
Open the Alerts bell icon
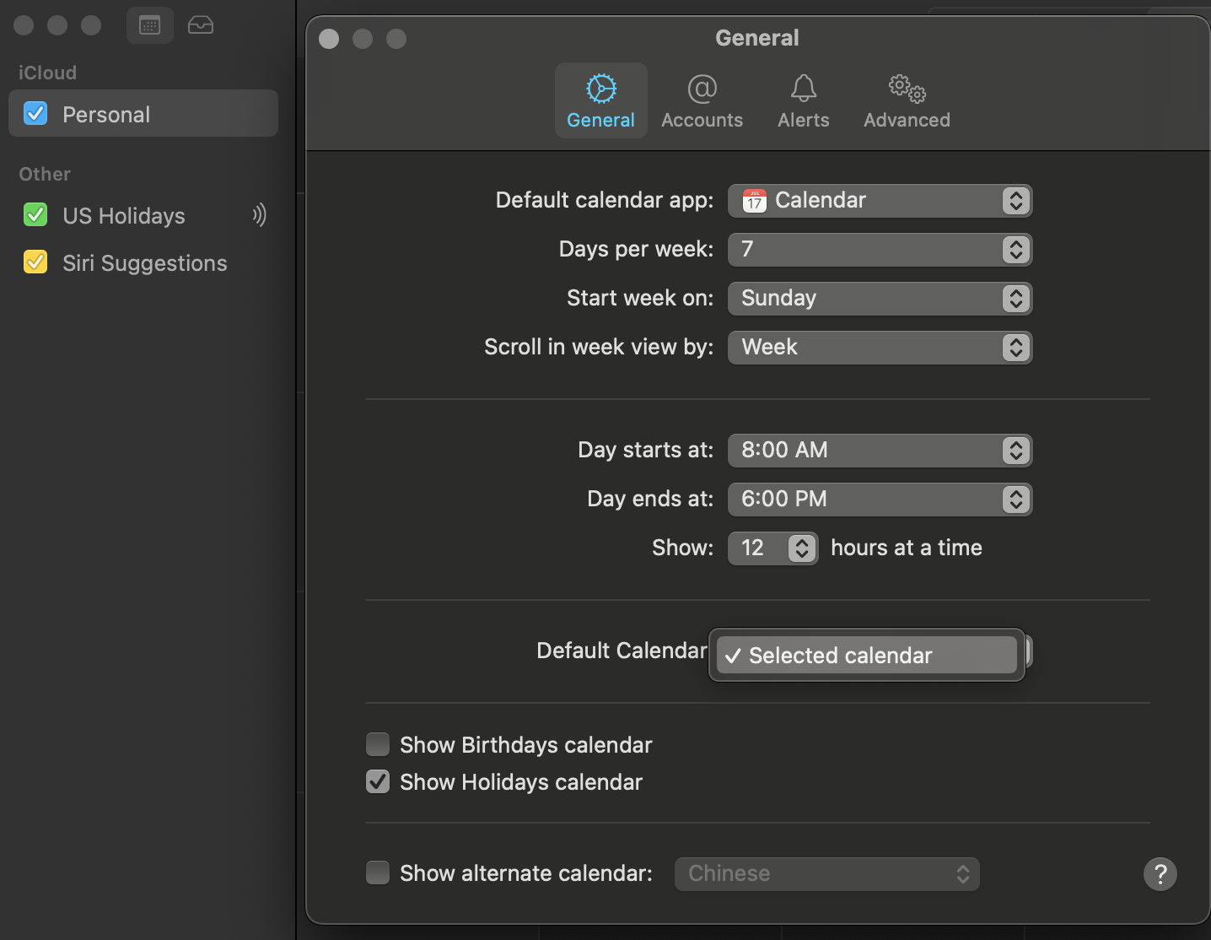[803, 89]
